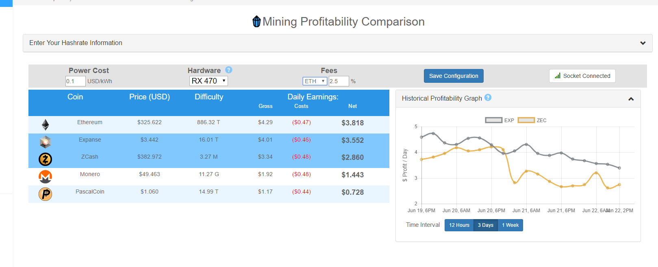Click the ZCash coin icon
This screenshot has width=658, height=267.
coord(46,159)
